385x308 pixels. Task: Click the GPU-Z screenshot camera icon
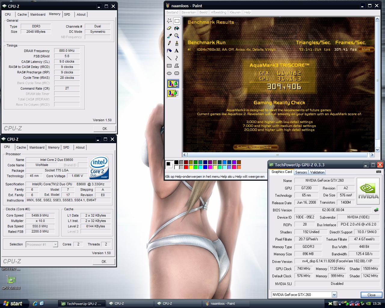tap(378, 172)
